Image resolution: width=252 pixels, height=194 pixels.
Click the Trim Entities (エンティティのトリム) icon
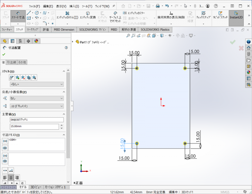(x=67, y=14)
